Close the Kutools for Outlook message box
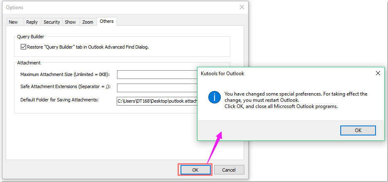 [x=378, y=73]
